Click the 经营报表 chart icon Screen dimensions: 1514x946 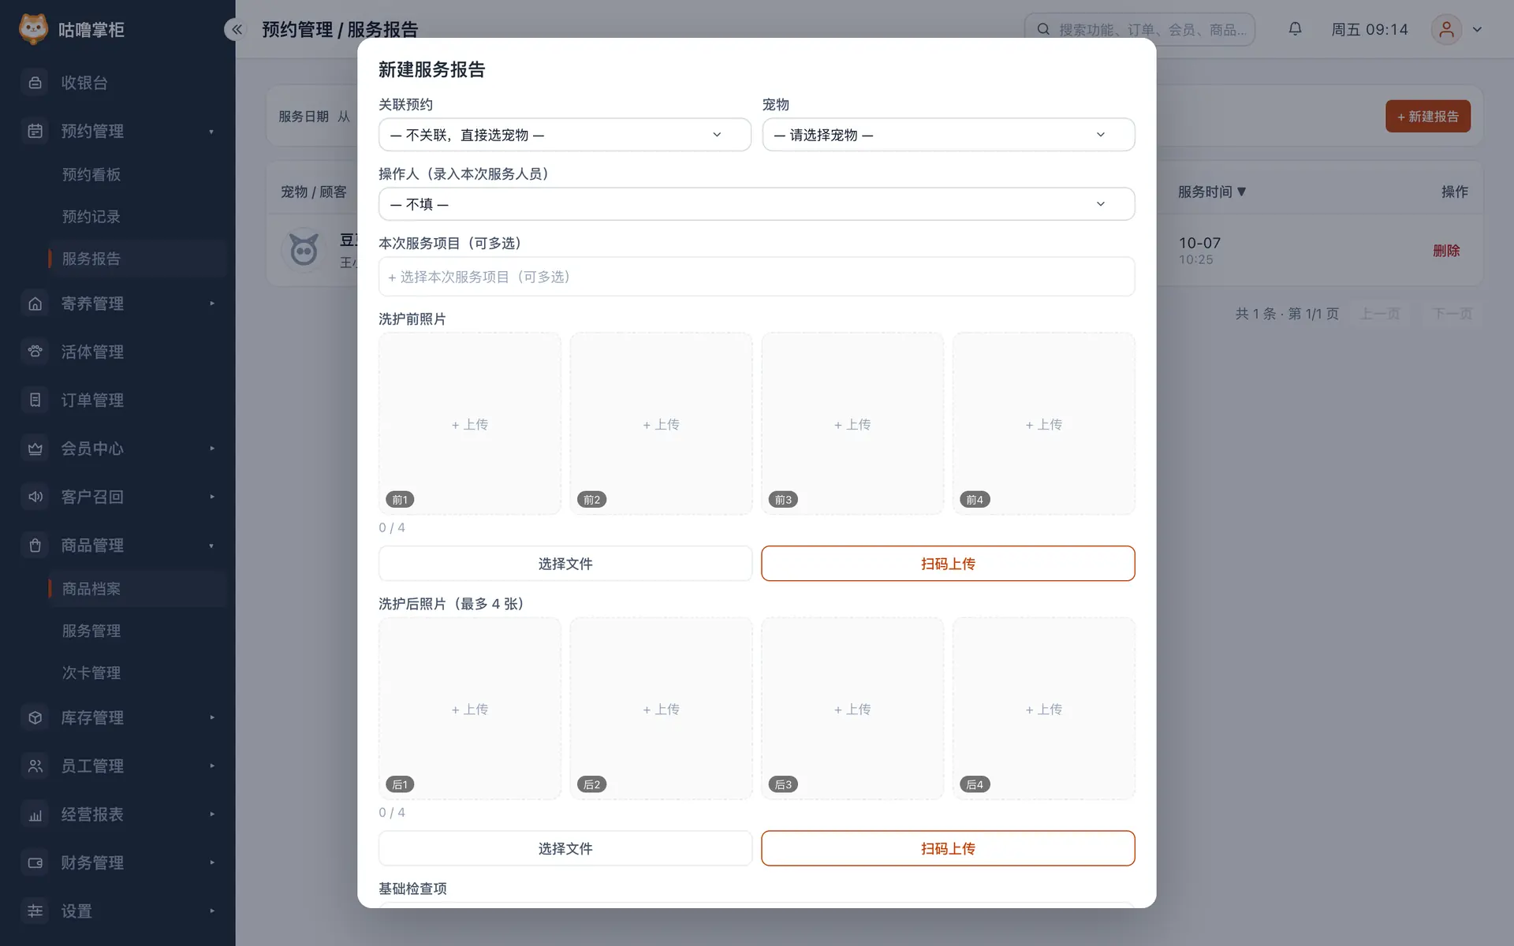tap(35, 814)
